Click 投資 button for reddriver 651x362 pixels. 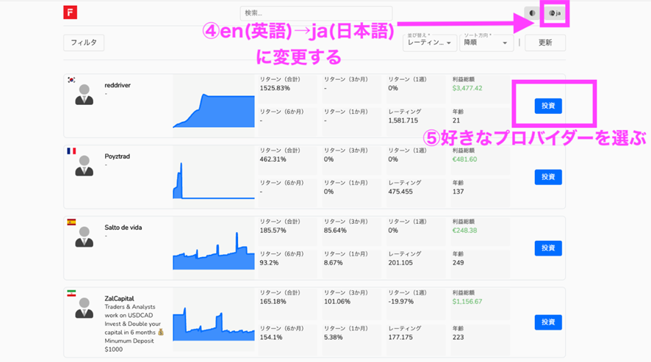coord(548,106)
